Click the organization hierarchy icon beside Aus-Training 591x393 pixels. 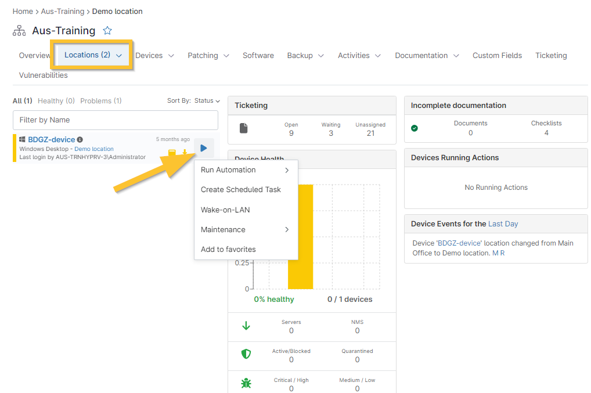point(19,31)
